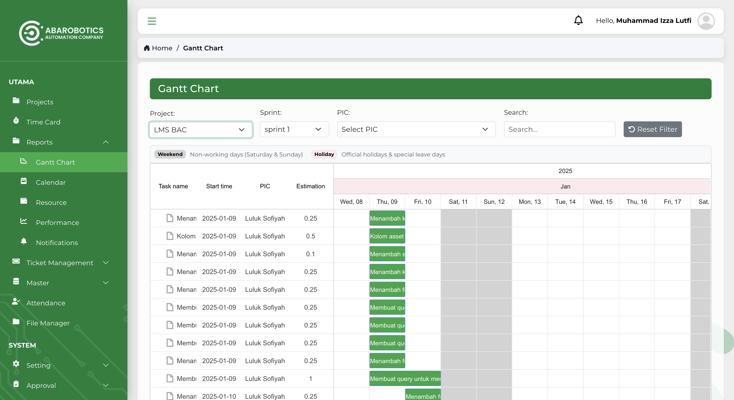Click the Abarobotics logo
This screenshot has width=734, height=400.
[61, 33]
